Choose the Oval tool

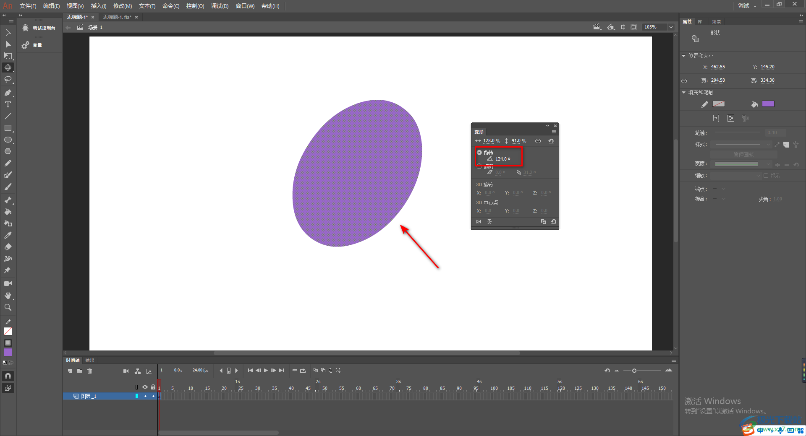[x=8, y=140]
